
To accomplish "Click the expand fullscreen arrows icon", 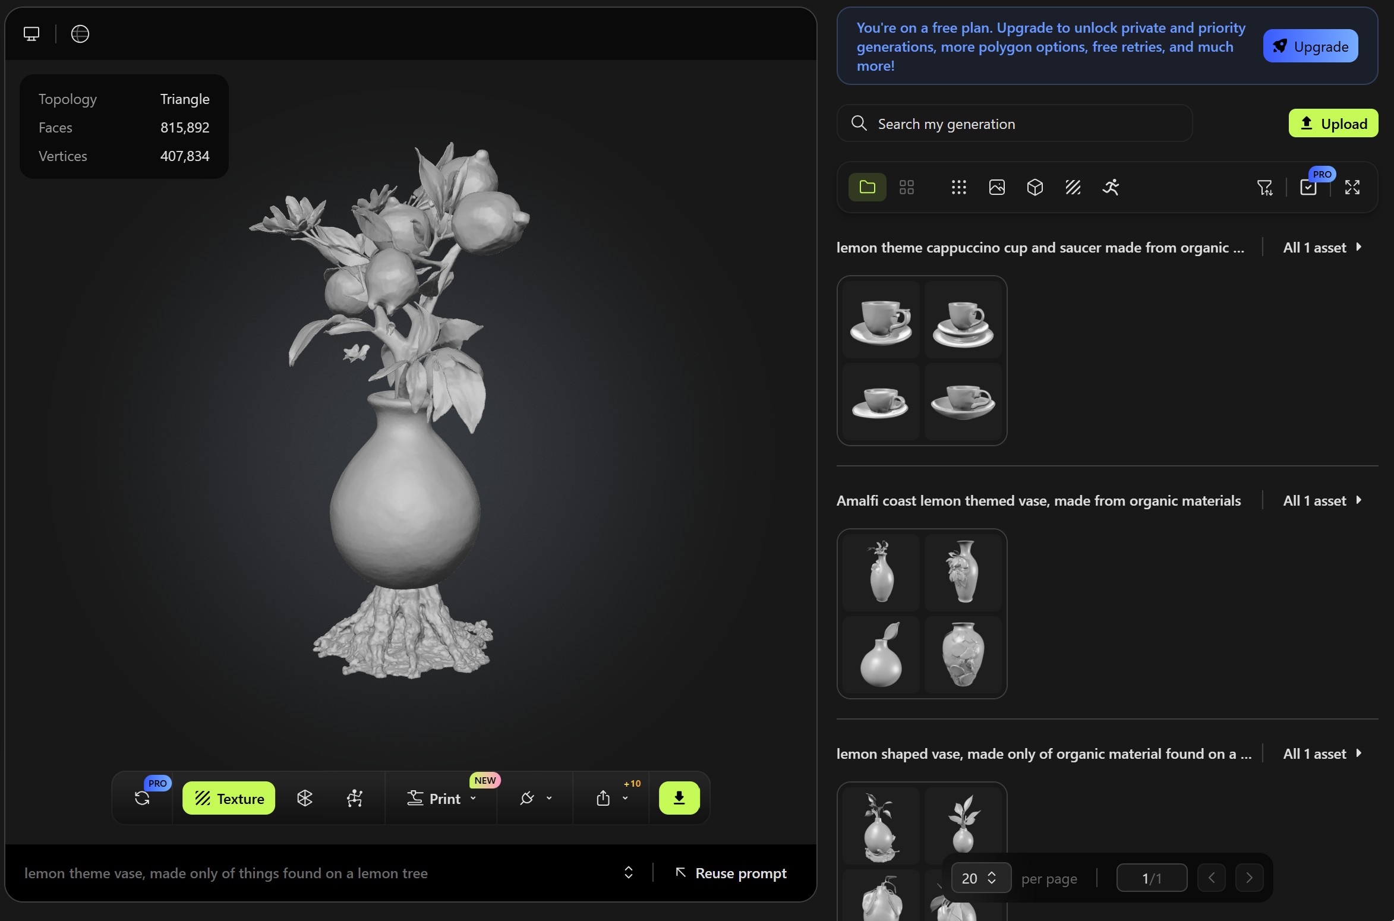I will click(1352, 188).
